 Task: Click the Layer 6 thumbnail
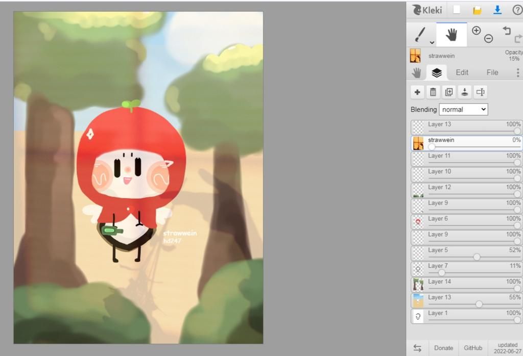418,222
